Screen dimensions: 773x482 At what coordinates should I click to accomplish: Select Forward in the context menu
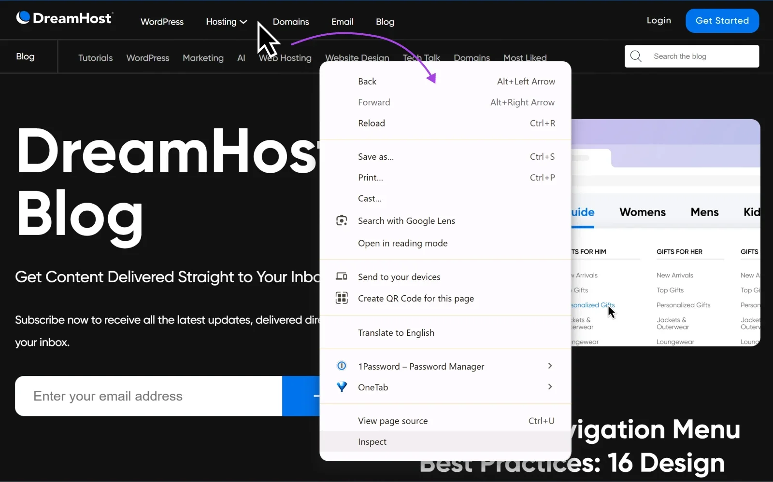(445, 102)
